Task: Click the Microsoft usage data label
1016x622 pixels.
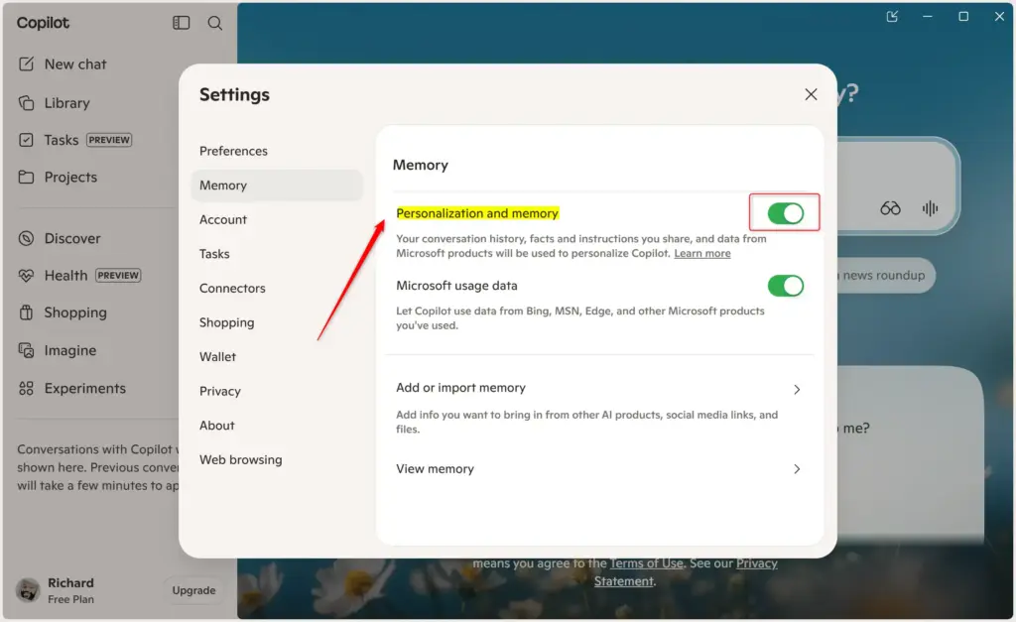Action: tap(456, 286)
